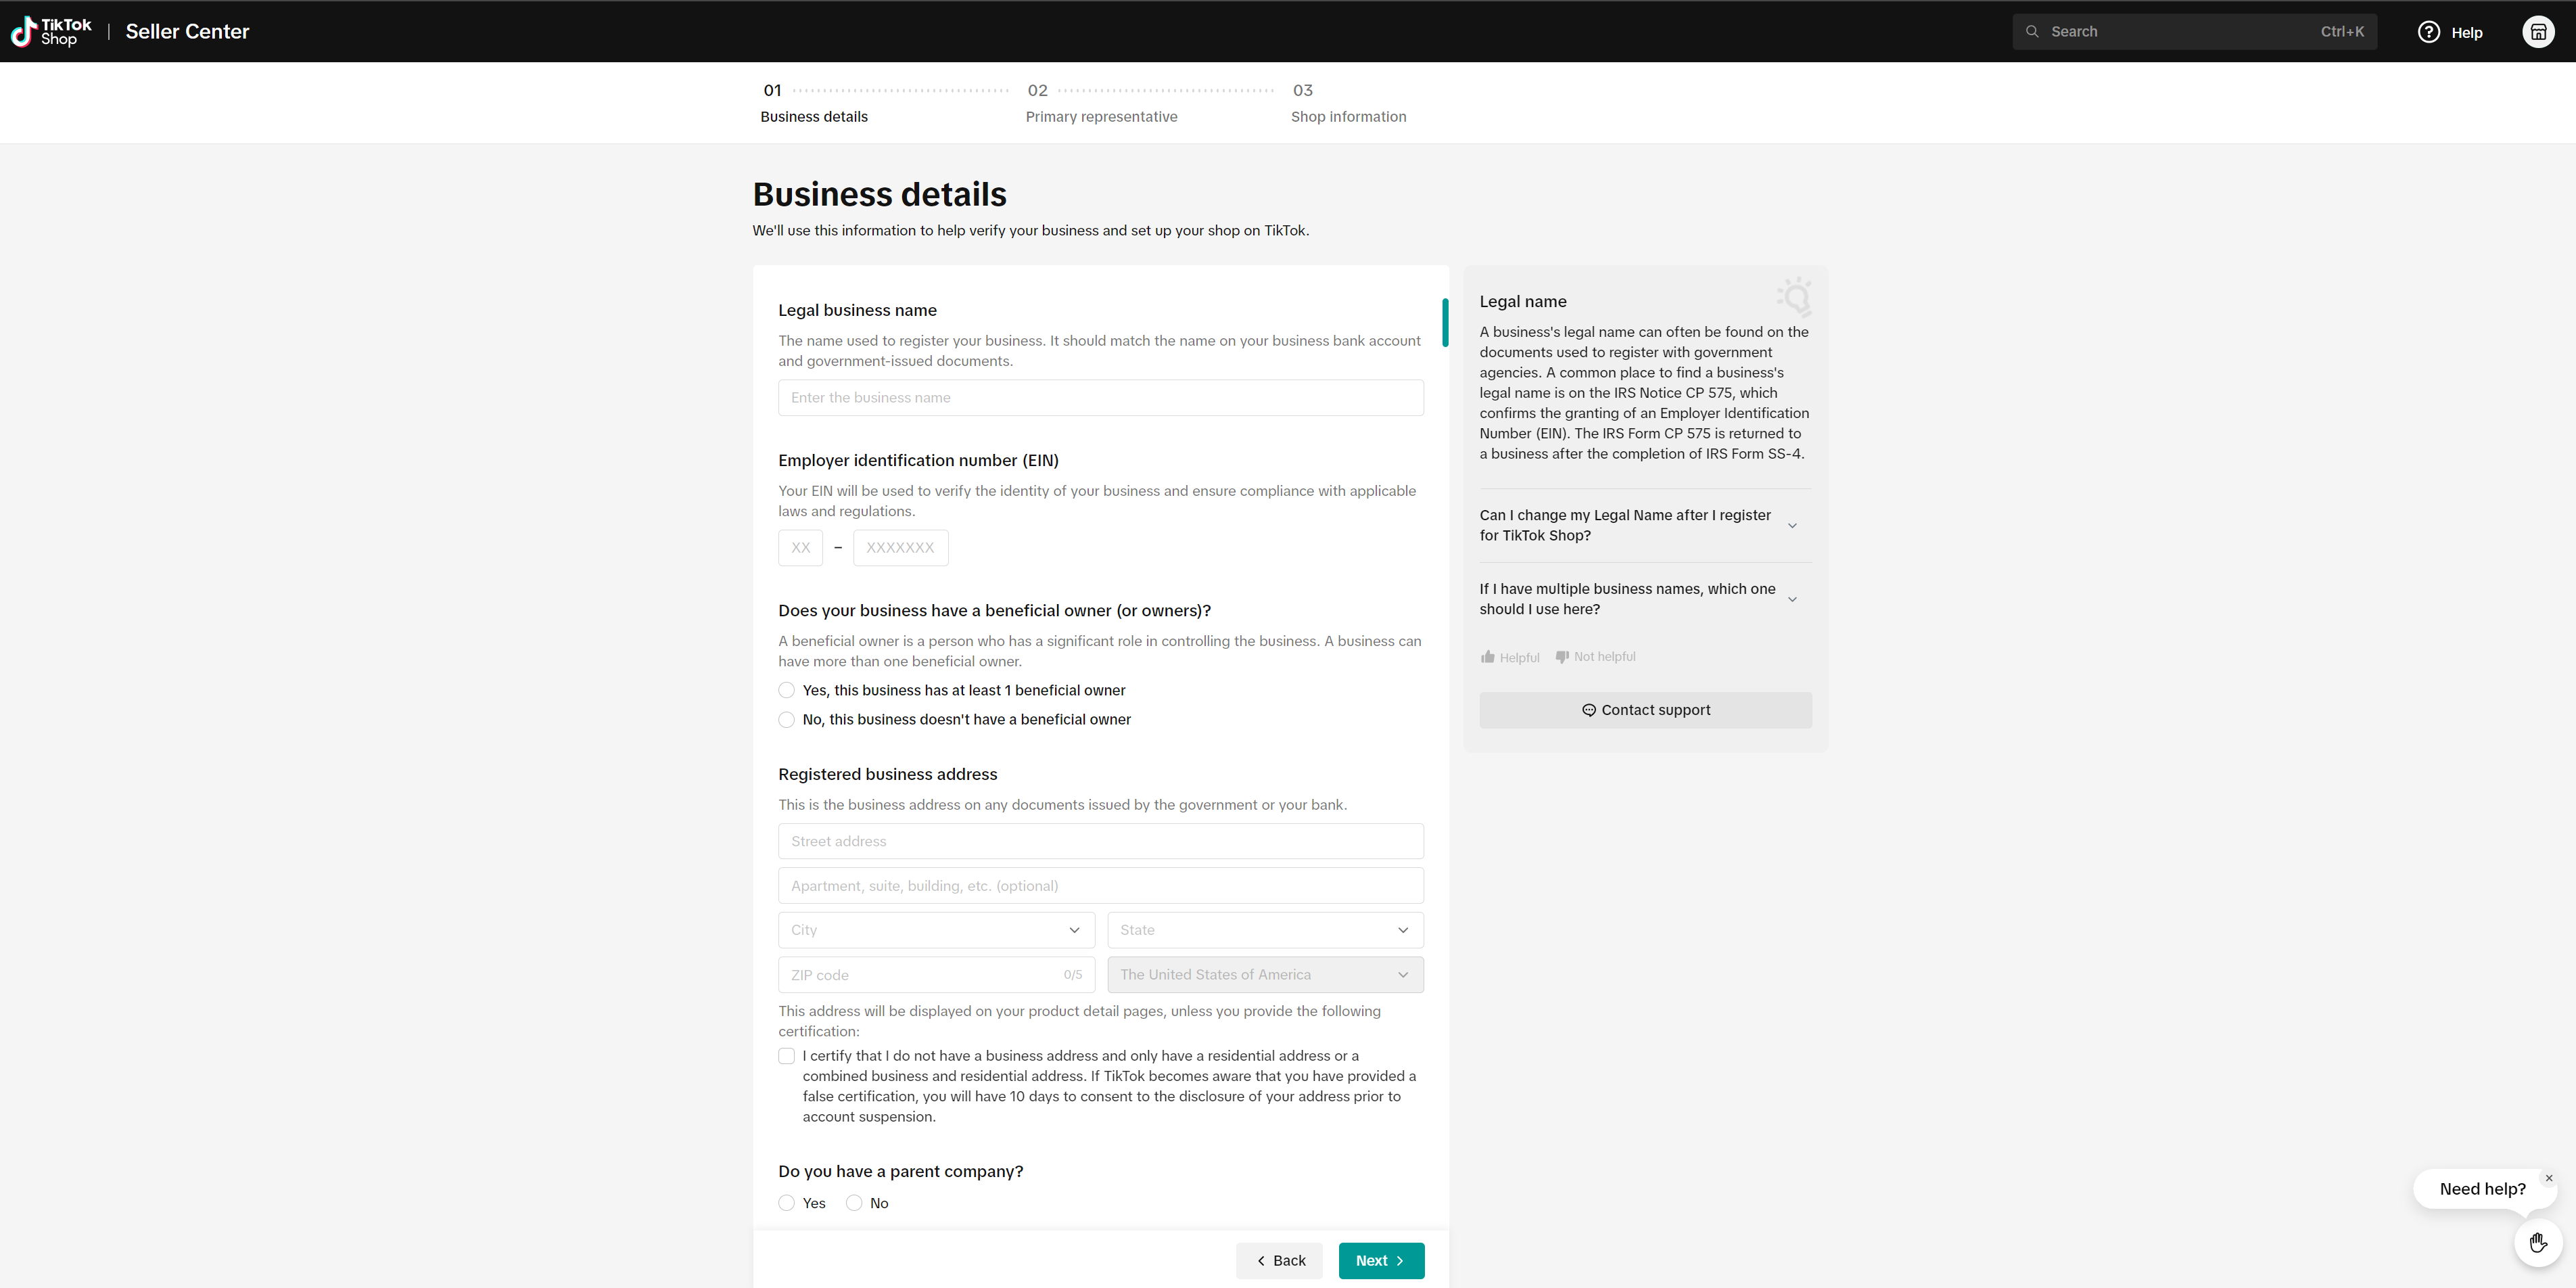Select Yes, at least 1 beneficial owner
The image size is (2576, 1288).
point(787,691)
